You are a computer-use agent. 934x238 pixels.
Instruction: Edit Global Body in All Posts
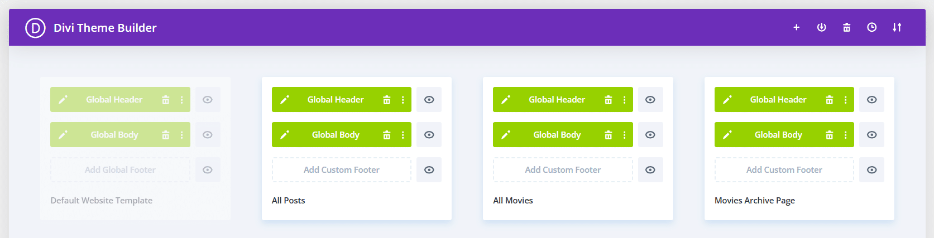285,135
